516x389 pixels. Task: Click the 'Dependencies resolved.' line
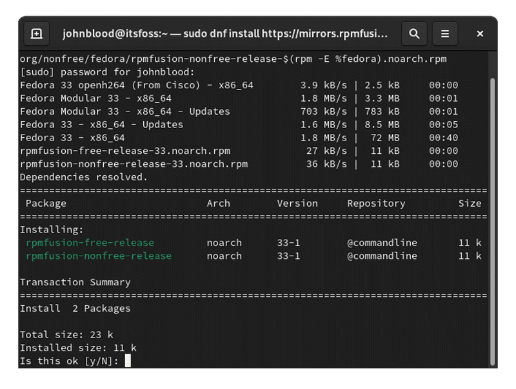point(84,176)
